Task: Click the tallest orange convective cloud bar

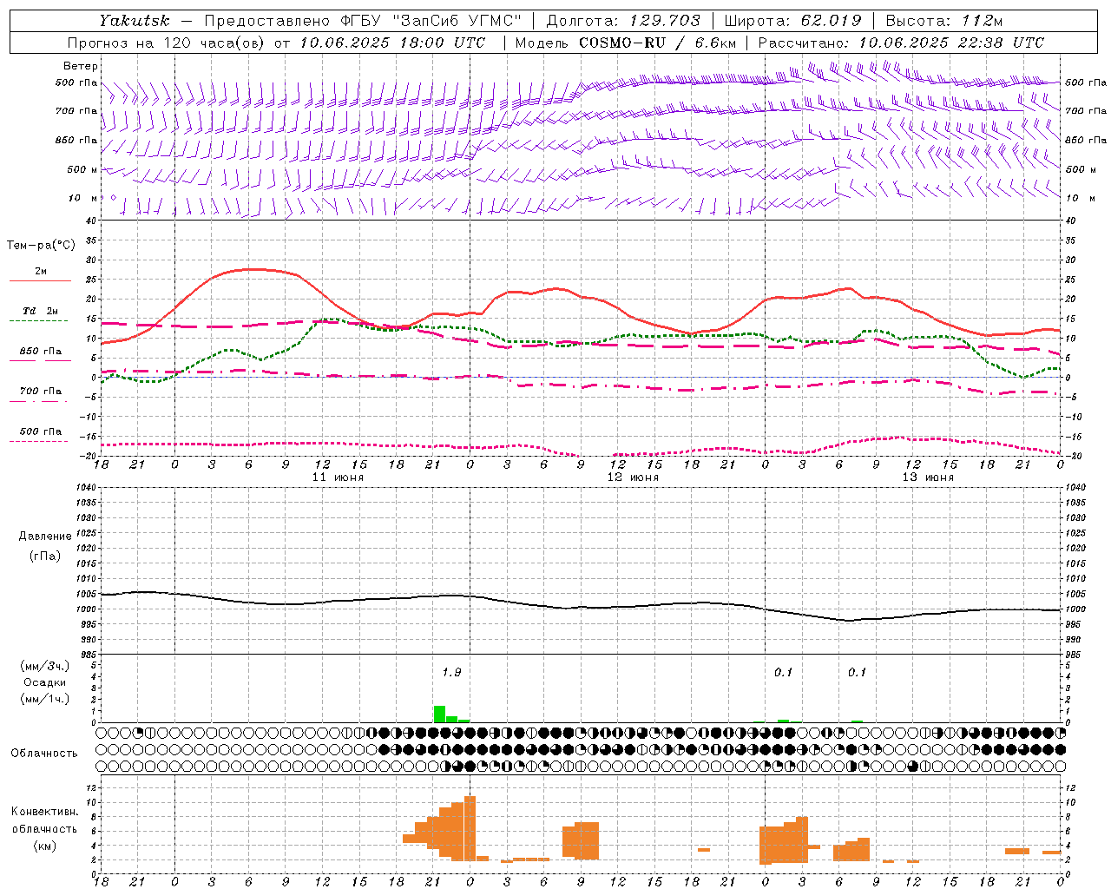Action: pyautogui.click(x=470, y=827)
